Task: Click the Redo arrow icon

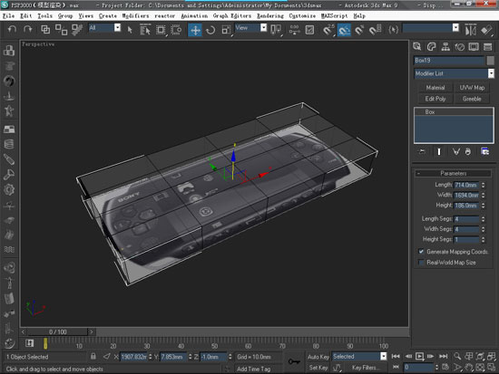Action: pyautogui.click(x=28, y=30)
